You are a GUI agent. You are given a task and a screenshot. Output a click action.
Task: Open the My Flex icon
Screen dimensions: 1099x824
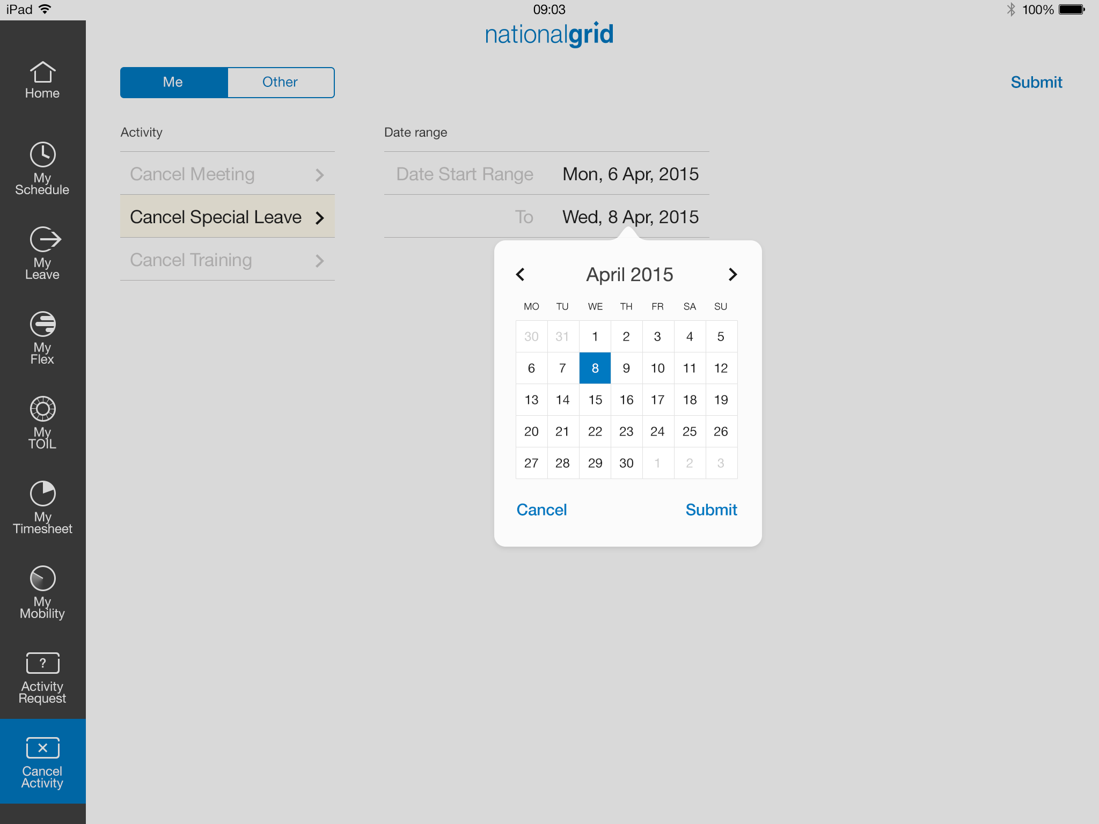42,337
